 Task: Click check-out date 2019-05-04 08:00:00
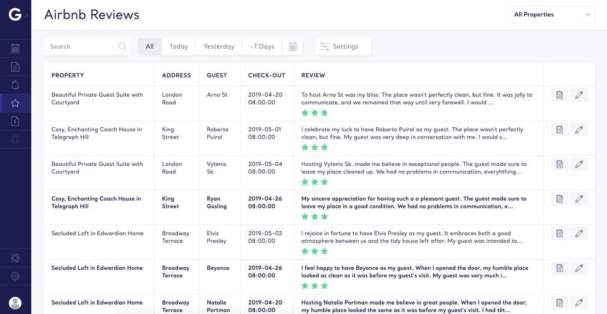[x=265, y=167]
